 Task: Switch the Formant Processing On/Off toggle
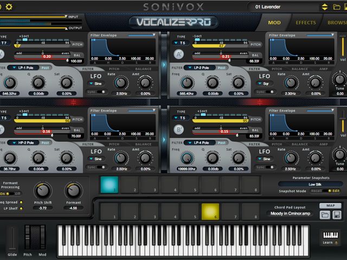[10, 194]
